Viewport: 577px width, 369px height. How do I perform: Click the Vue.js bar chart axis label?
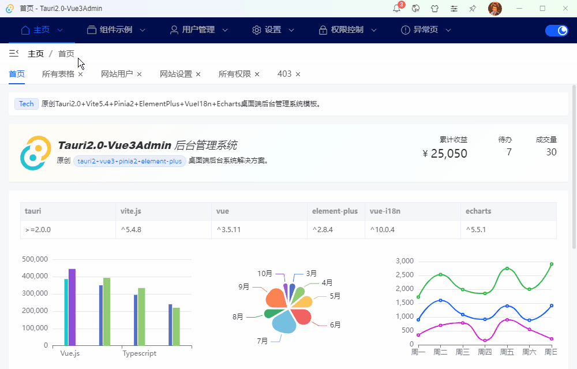[x=70, y=353]
